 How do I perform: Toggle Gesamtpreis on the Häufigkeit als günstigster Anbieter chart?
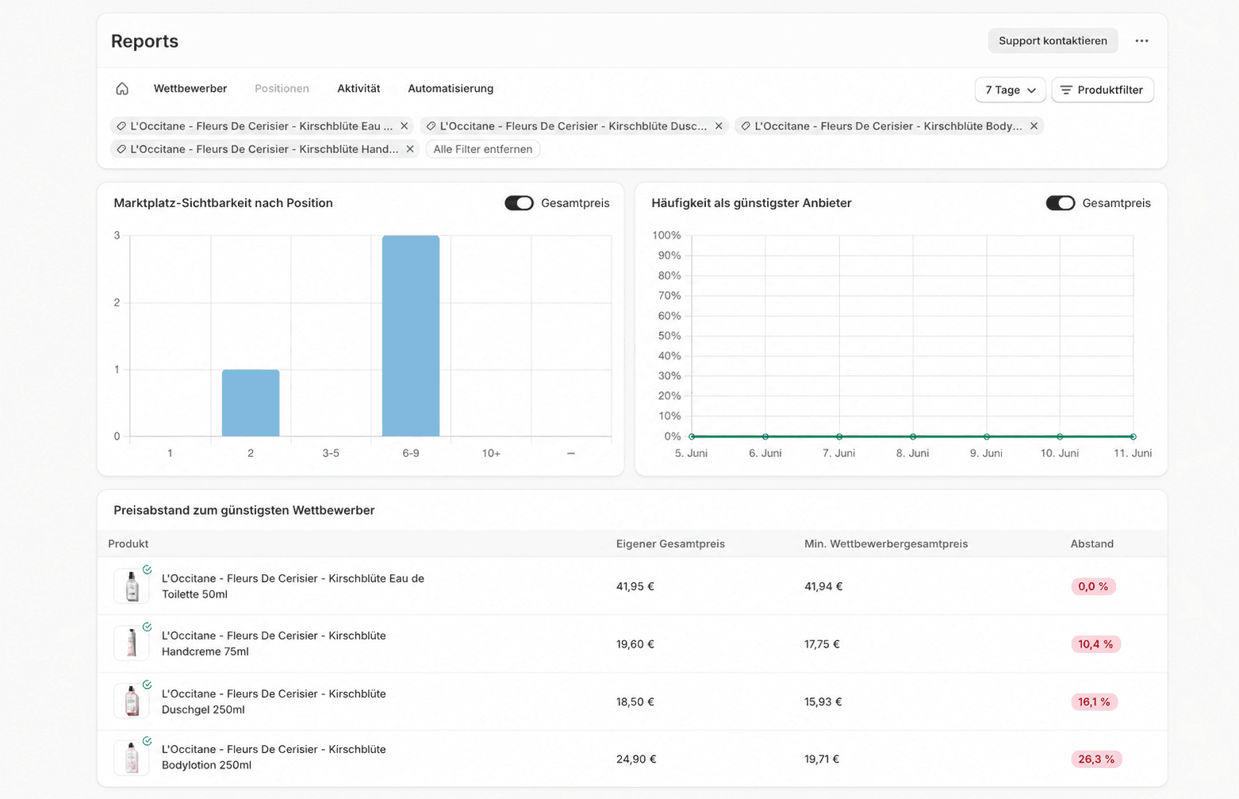pyautogui.click(x=1061, y=203)
